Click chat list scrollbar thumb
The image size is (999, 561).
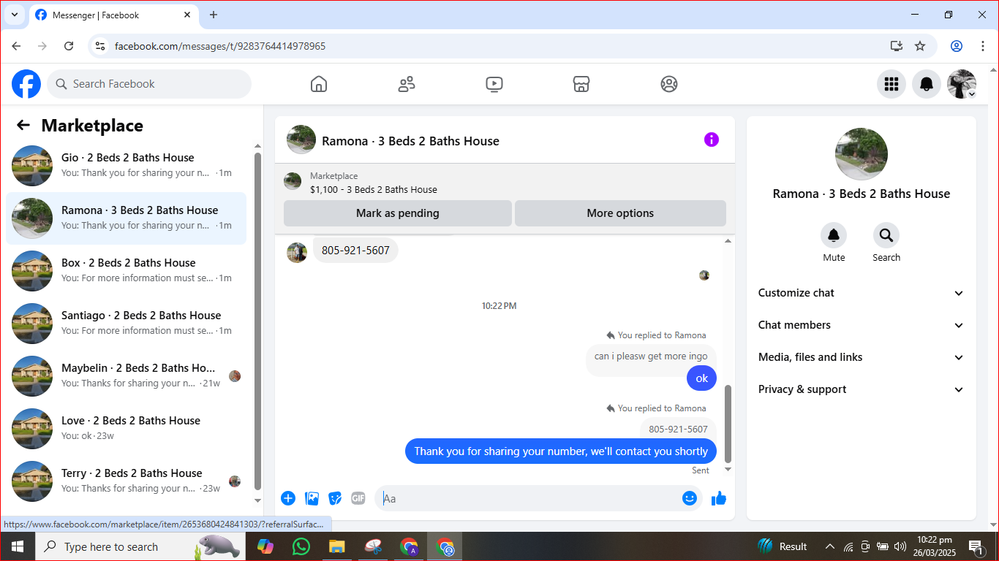(x=257, y=321)
